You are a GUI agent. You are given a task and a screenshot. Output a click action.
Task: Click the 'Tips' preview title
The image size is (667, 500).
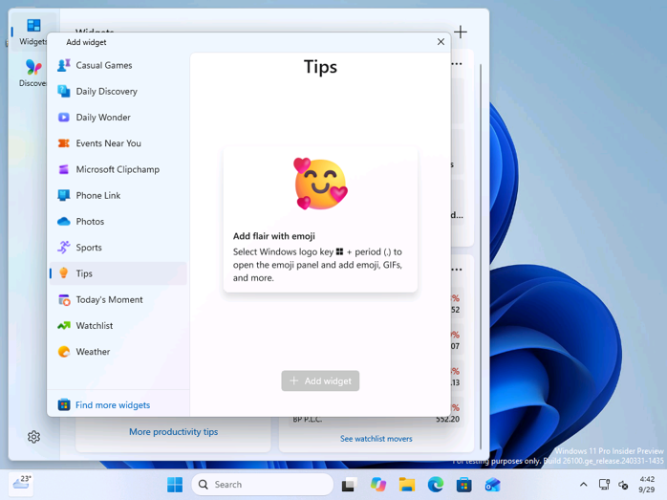pyautogui.click(x=320, y=67)
